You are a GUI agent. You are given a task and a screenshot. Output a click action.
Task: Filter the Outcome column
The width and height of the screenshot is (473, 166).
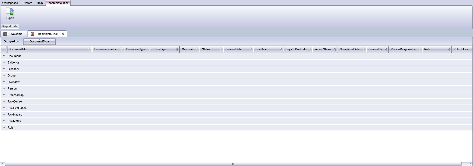197,49
